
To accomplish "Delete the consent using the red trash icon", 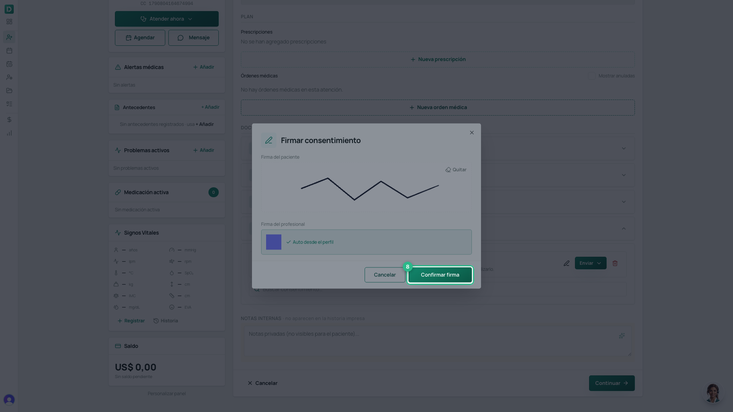I will click(615, 263).
